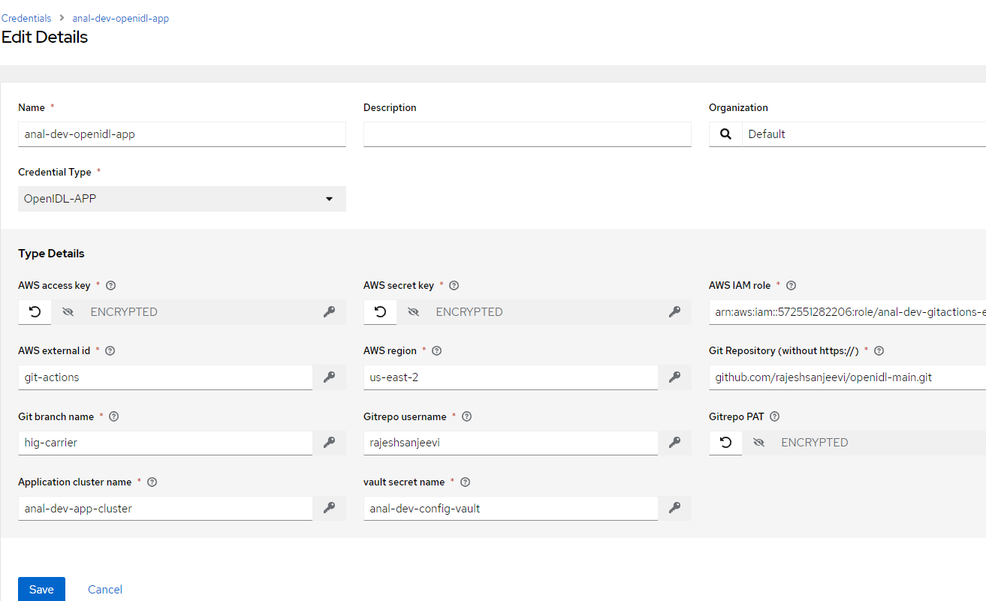Screen dimensions: 986x601
Task: Show help for AWS external id
Action: click(x=110, y=351)
